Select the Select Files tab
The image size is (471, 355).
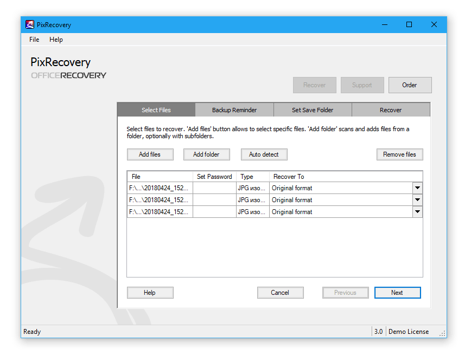[156, 109]
